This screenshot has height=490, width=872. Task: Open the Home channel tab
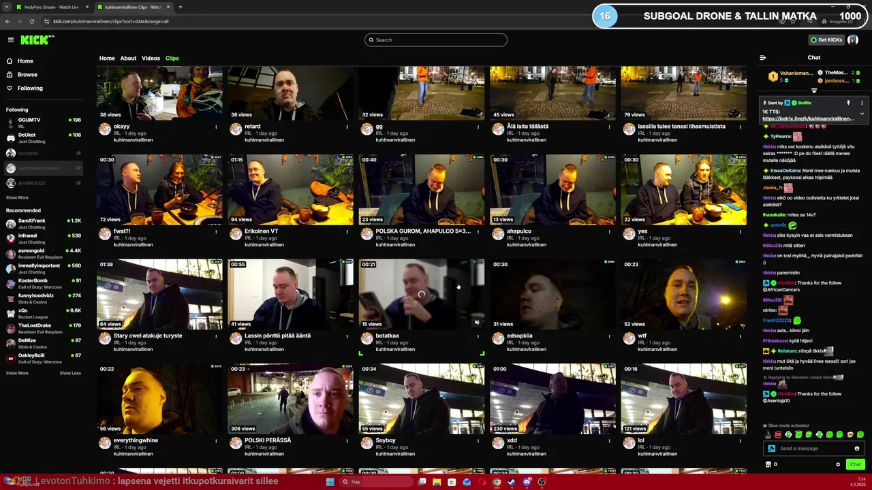tap(107, 59)
